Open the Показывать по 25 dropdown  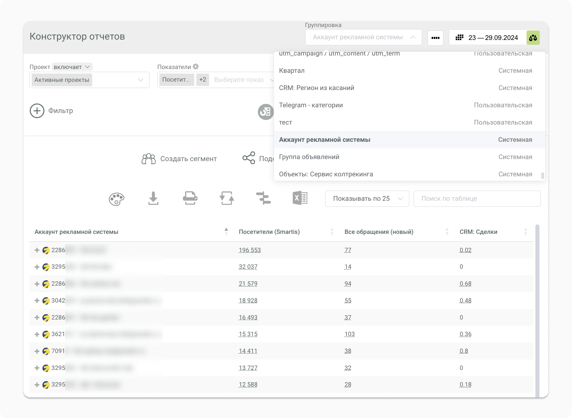pos(367,199)
